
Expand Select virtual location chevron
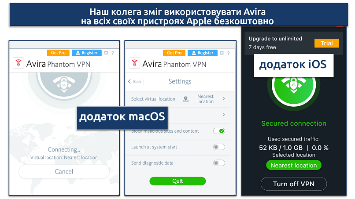tap(224, 99)
